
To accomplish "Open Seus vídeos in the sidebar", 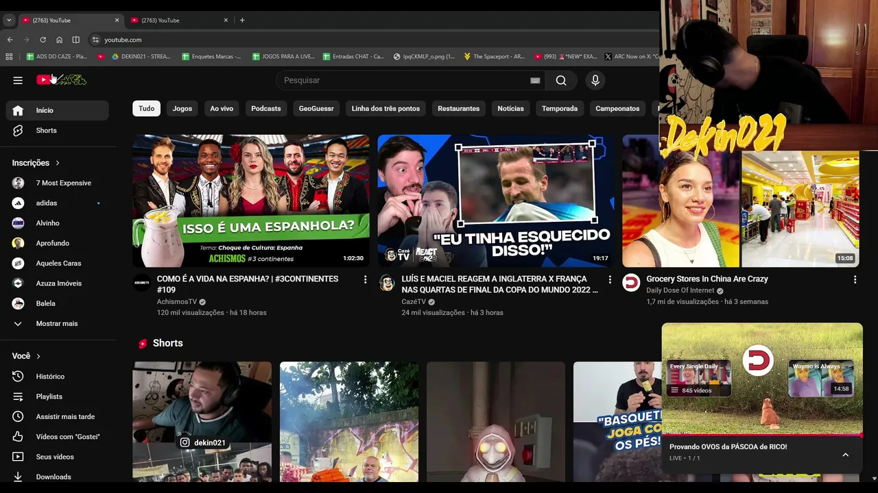I will 58,457.
